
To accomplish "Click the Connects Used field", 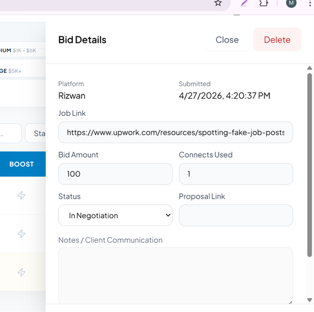I will 236,174.
